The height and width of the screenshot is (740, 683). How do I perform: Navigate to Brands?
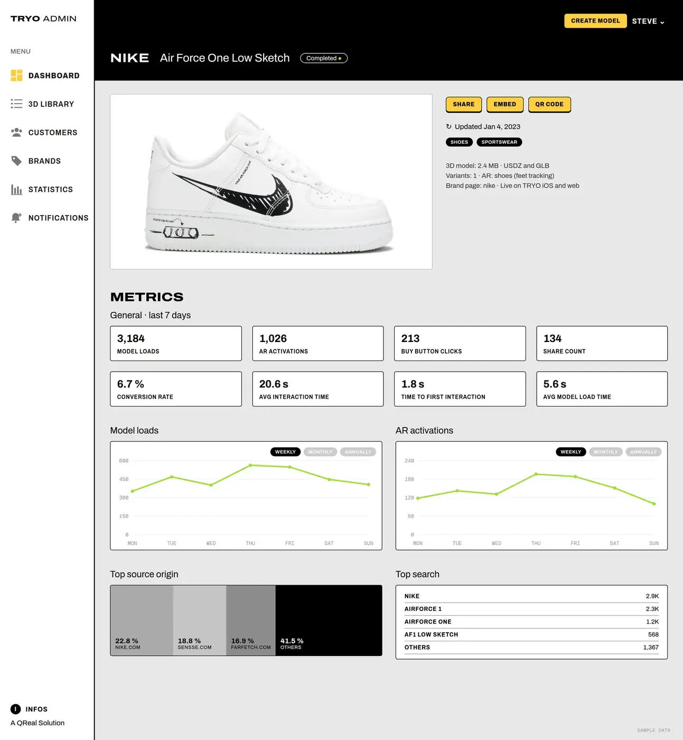[x=35, y=161]
